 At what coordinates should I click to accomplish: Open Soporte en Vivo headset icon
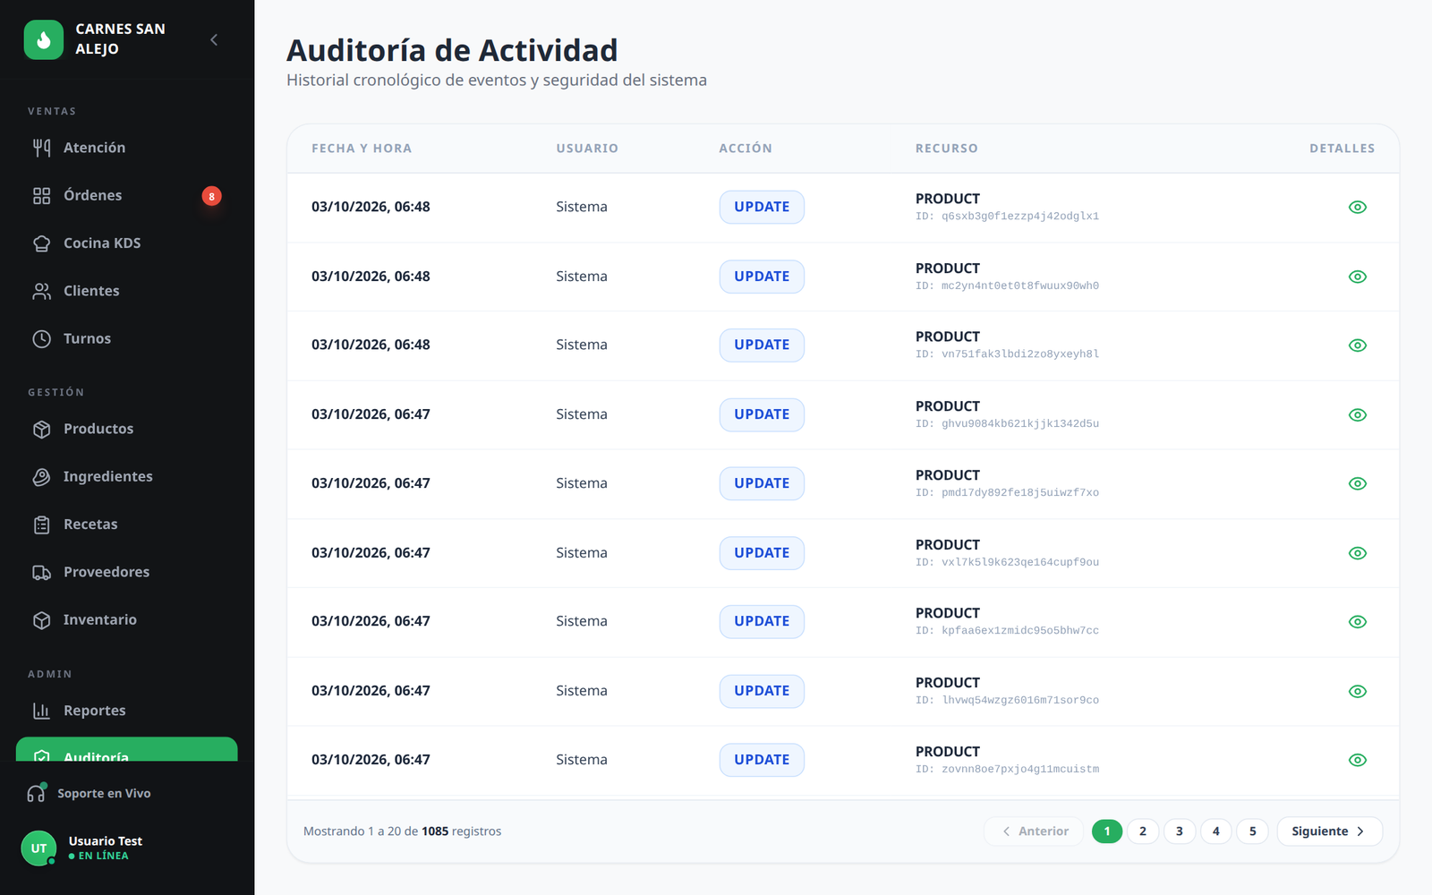click(36, 793)
